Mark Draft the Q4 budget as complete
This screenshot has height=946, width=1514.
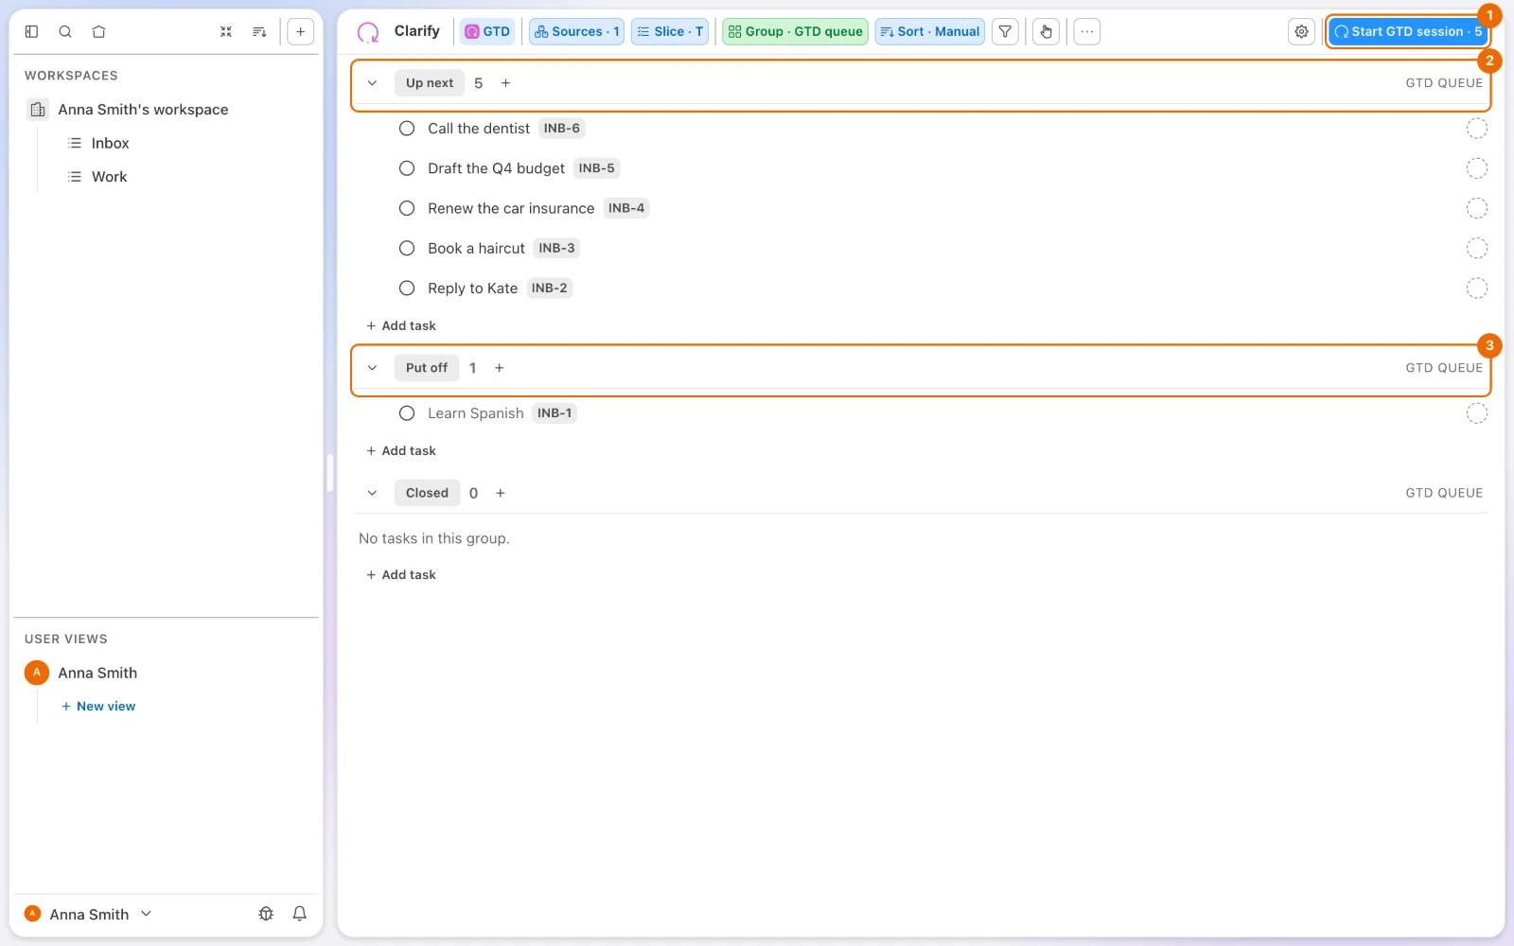[407, 168]
